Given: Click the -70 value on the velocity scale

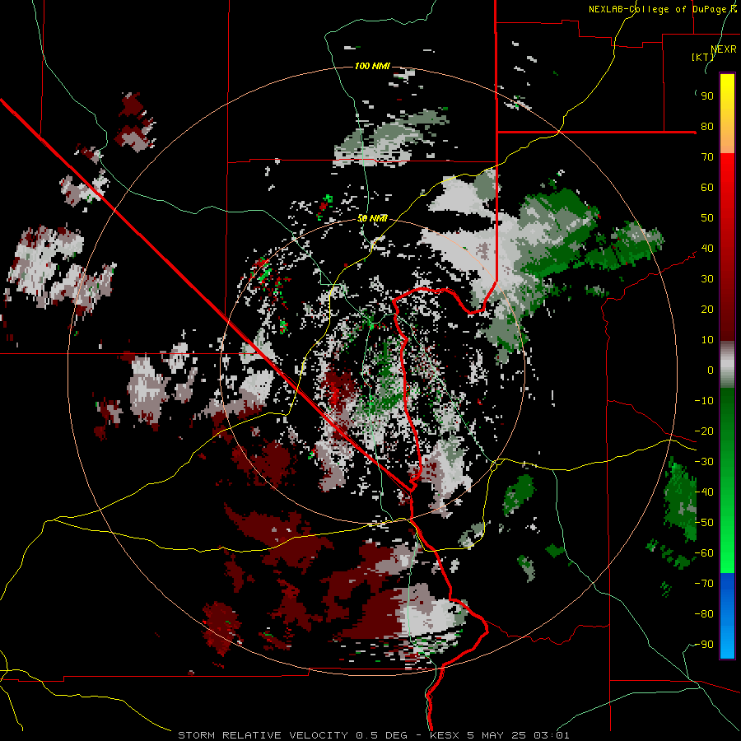Looking at the screenshot, I should 704,584.
